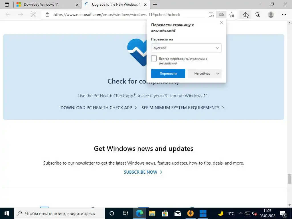Close the translate popup

pos(222,23)
